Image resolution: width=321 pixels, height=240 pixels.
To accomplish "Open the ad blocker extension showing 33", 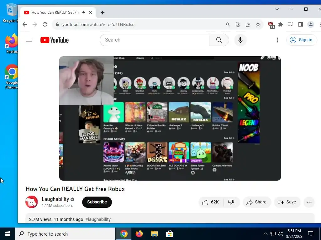I will click(x=271, y=25).
